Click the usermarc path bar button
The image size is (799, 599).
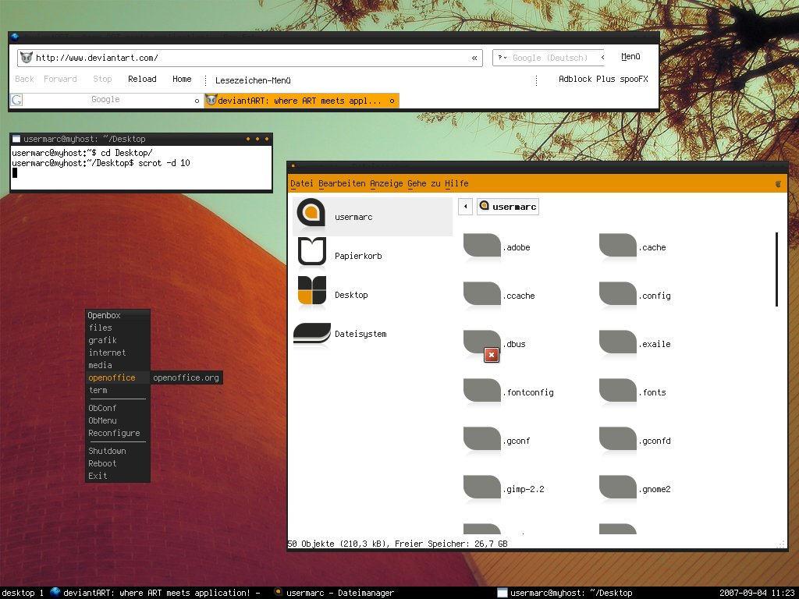(x=507, y=206)
